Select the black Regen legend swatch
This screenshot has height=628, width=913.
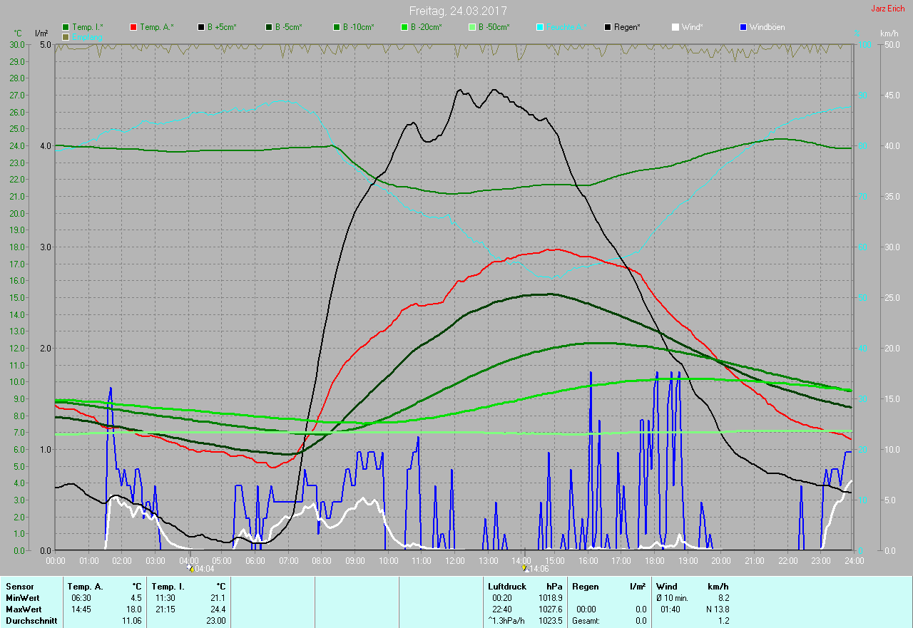608,27
